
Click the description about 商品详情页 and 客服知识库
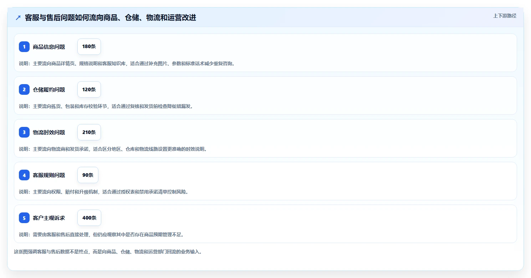pos(127,63)
